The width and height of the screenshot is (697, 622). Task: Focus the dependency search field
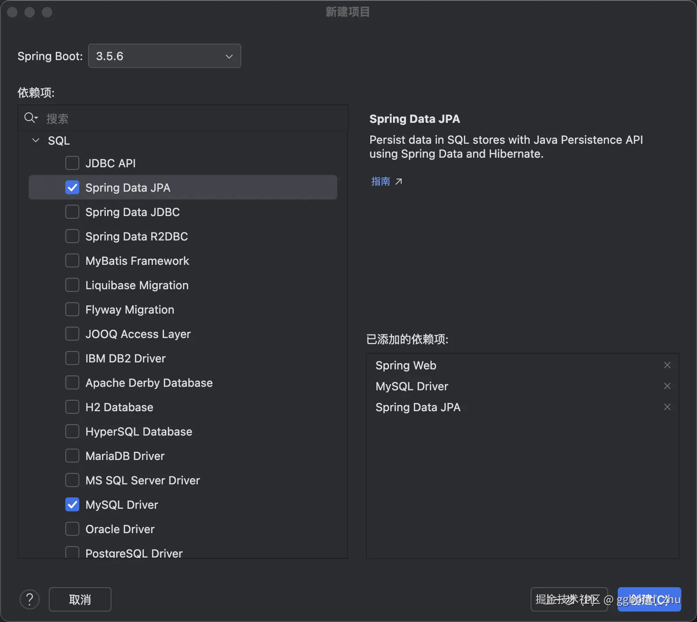pos(192,118)
